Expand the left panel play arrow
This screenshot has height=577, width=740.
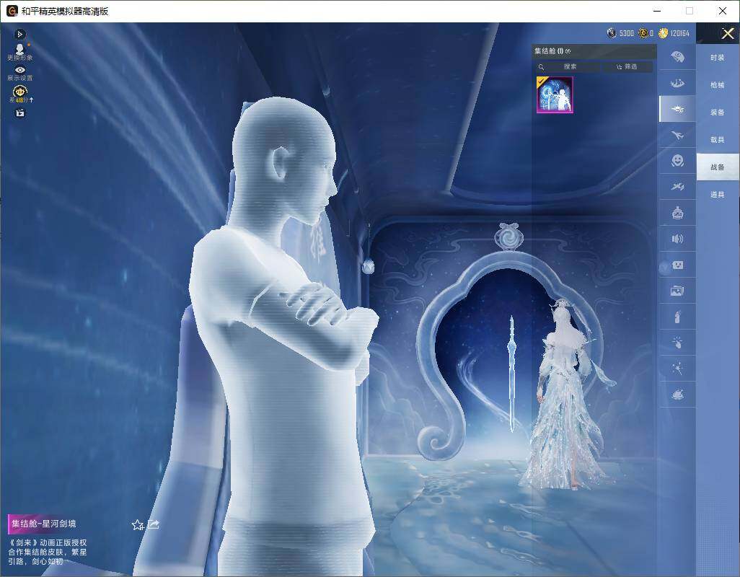[19, 34]
